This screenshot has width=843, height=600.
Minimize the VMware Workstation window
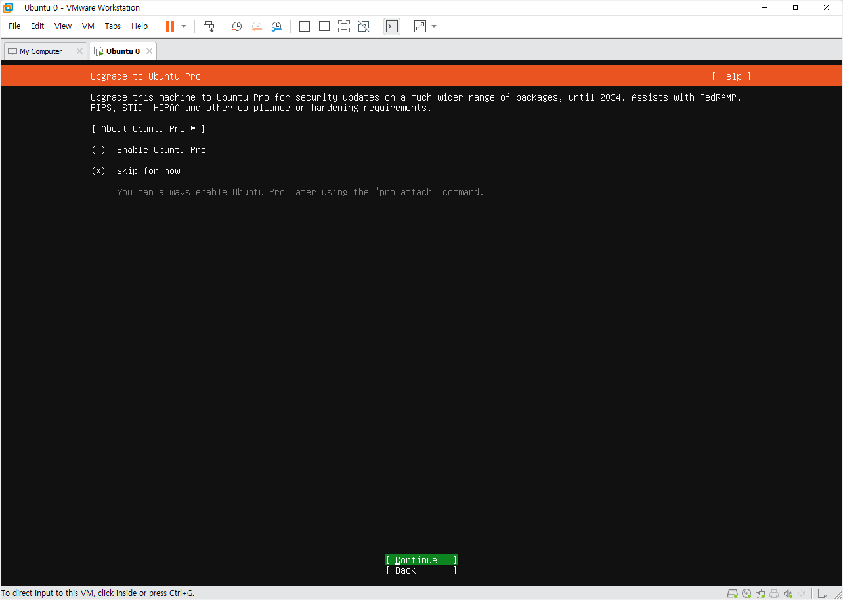(766, 8)
